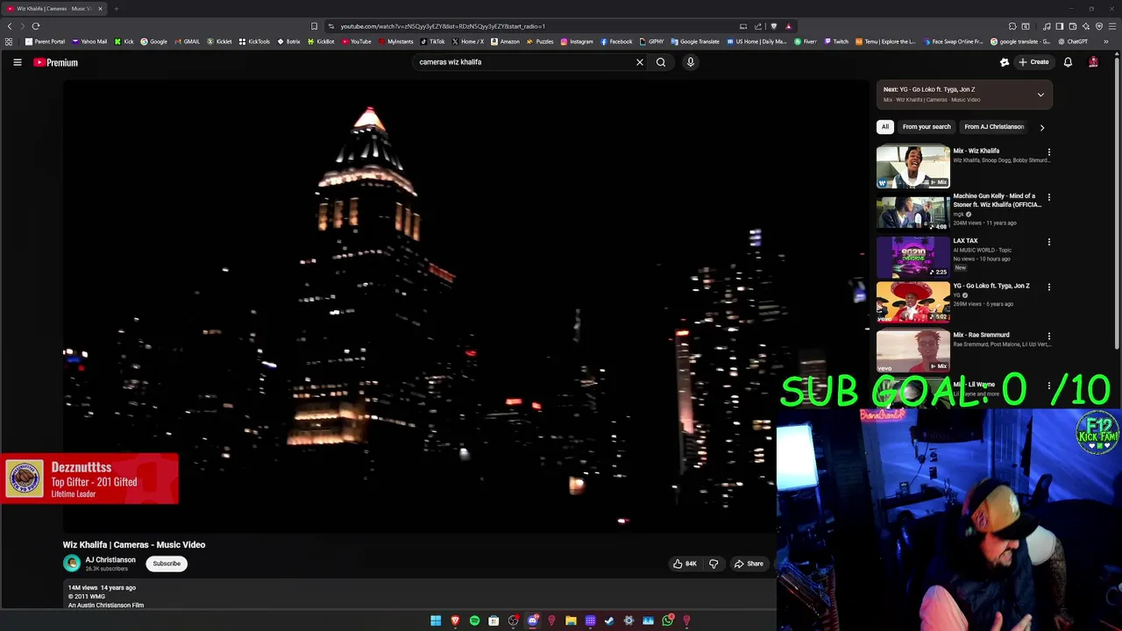The height and width of the screenshot is (631, 1122).
Task: Click the Create button
Action: point(1033,62)
